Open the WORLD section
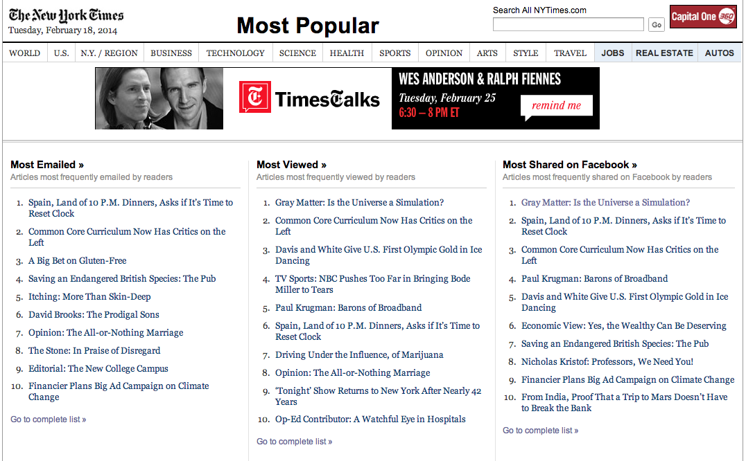 pos(25,53)
